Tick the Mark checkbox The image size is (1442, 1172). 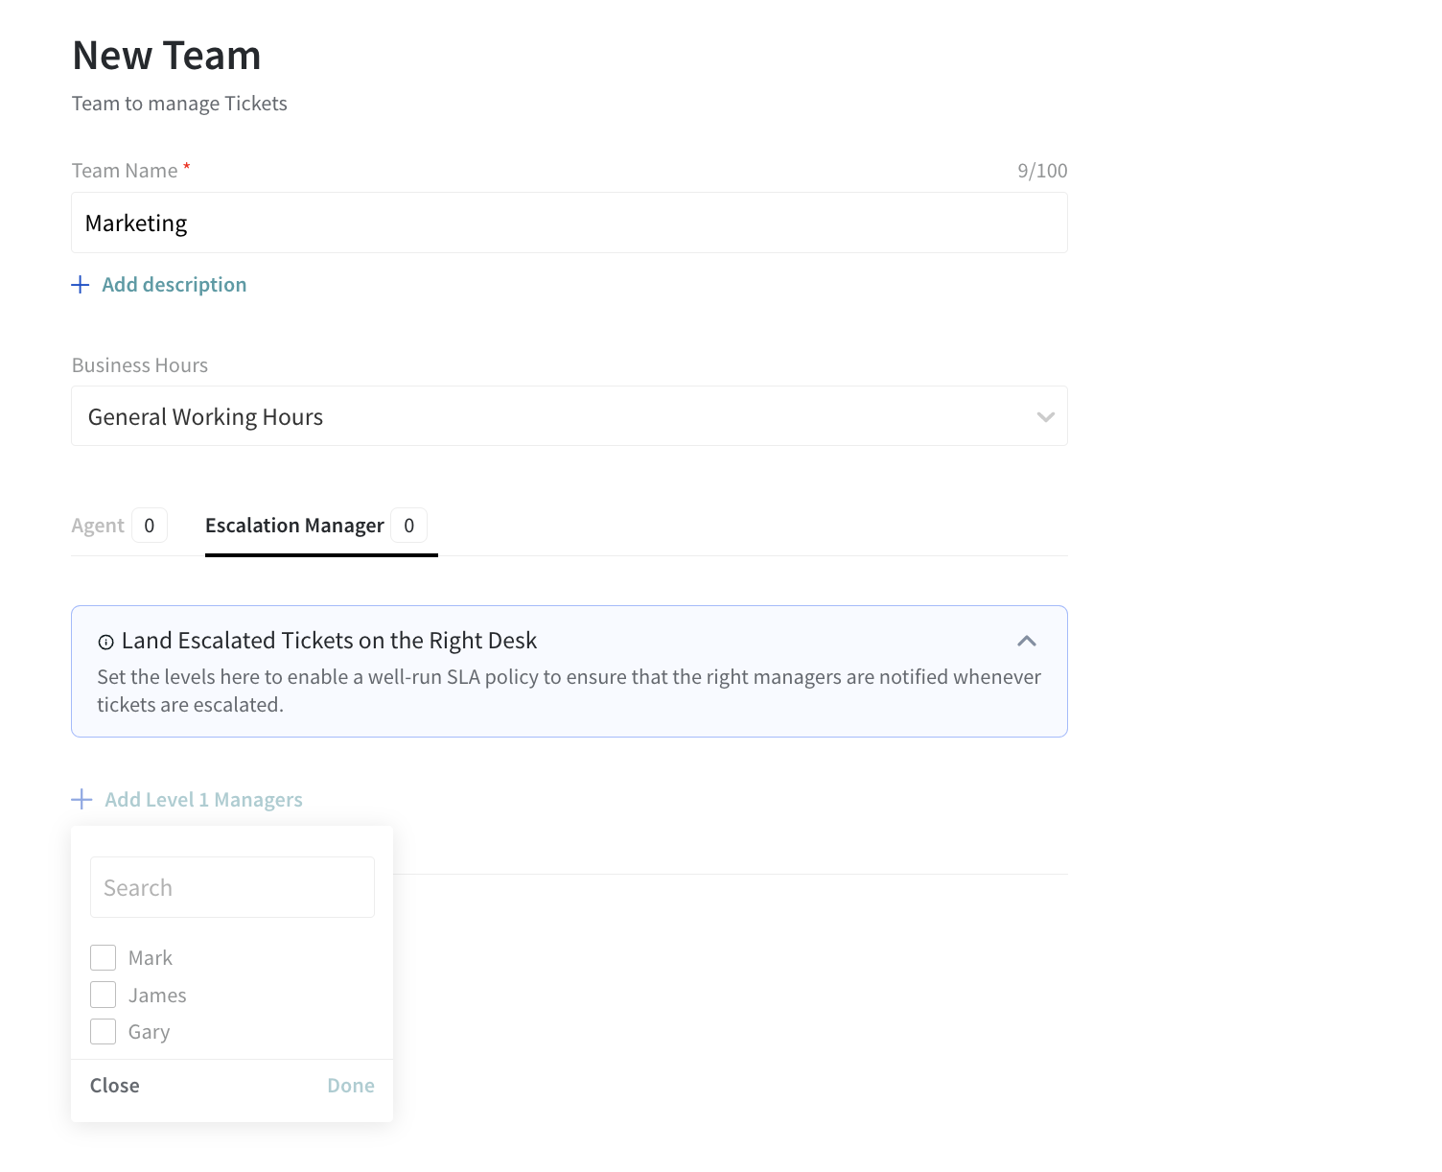click(x=103, y=958)
